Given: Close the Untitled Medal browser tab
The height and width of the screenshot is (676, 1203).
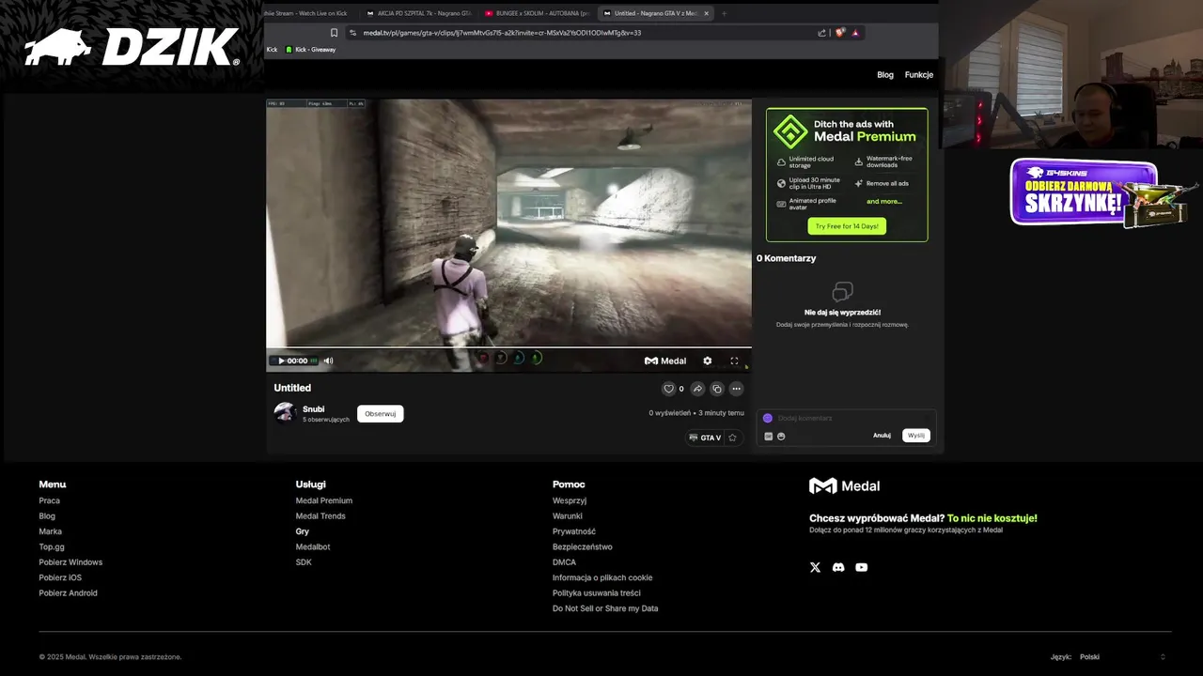Looking at the screenshot, I should [707, 13].
